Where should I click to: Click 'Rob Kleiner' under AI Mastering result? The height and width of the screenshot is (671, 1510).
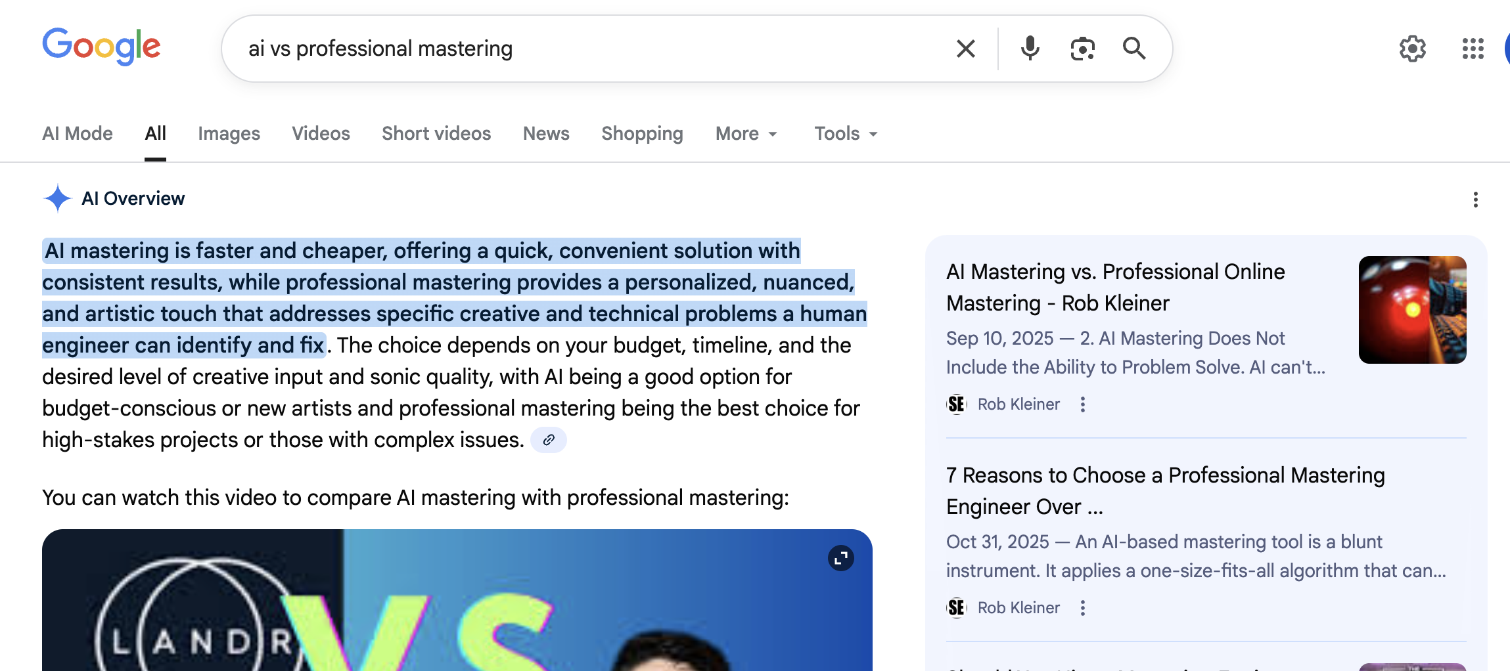point(1018,404)
